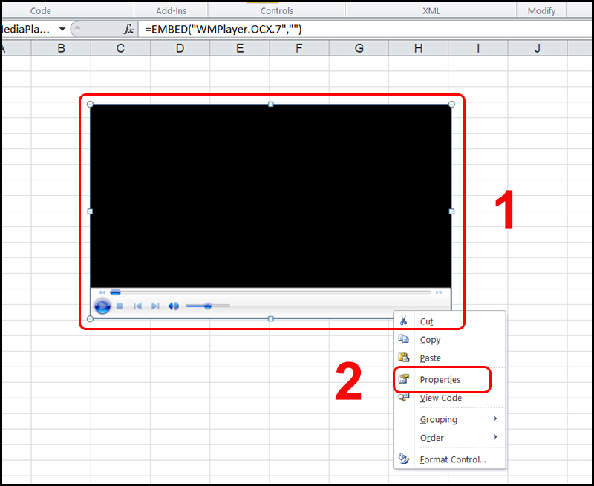Click the Copy icon in context menu

click(403, 339)
